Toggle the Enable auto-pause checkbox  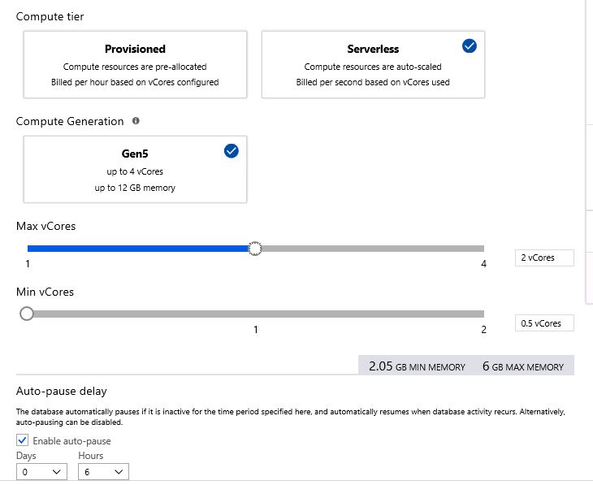click(x=23, y=440)
